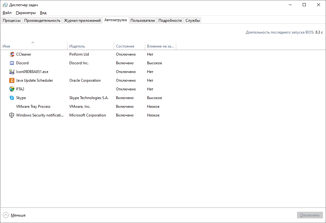Select the Discord row name

pyautogui.click(x=22, y=63)
